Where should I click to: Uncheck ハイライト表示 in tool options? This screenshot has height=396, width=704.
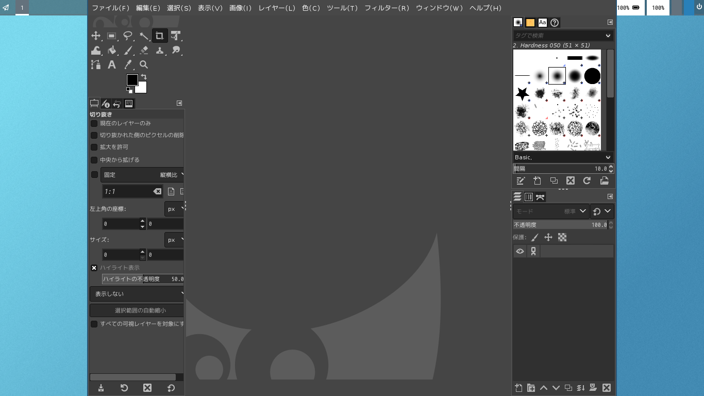94,268
